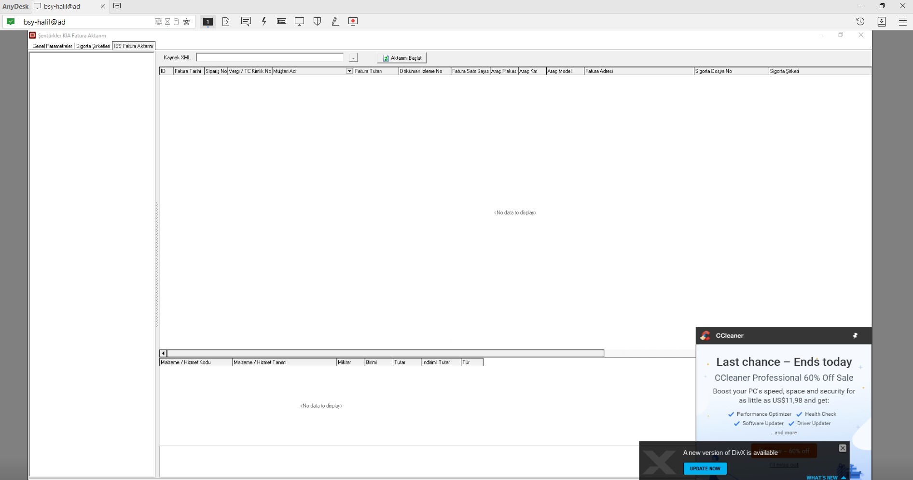The width and height of the screenshot is (913, 480).
Task: Open the AnyDesk chat icon
Action: coord(246,21)
